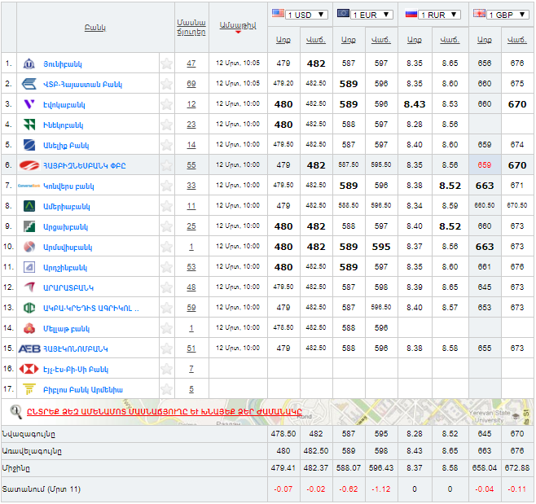
Task: Open the Converse Bank name link
Action: (x=68, y=186)
